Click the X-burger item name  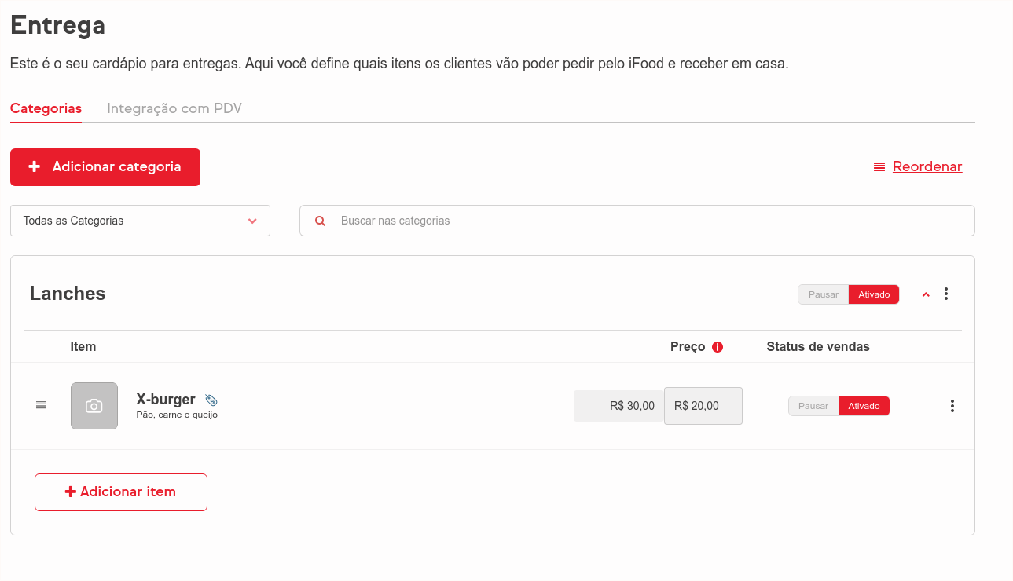click(x=166, y=400)
